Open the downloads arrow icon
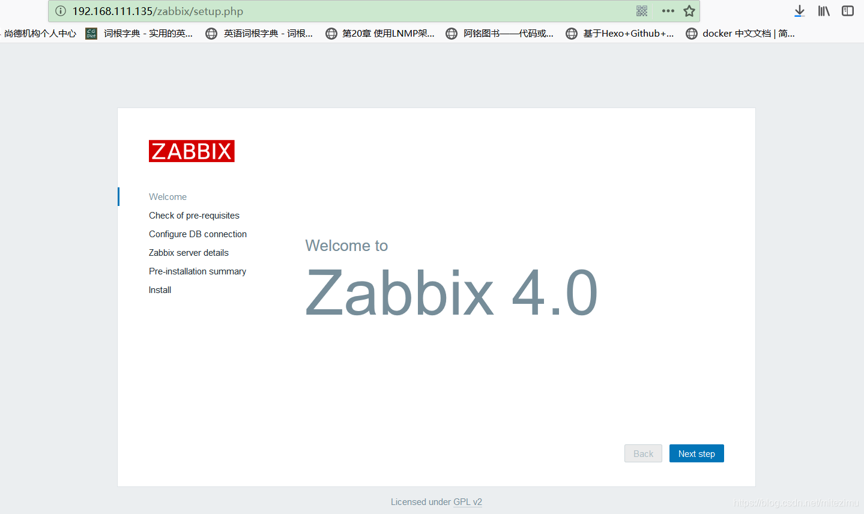Viewport: 864px width, 514px height. [x=799, y=11]
